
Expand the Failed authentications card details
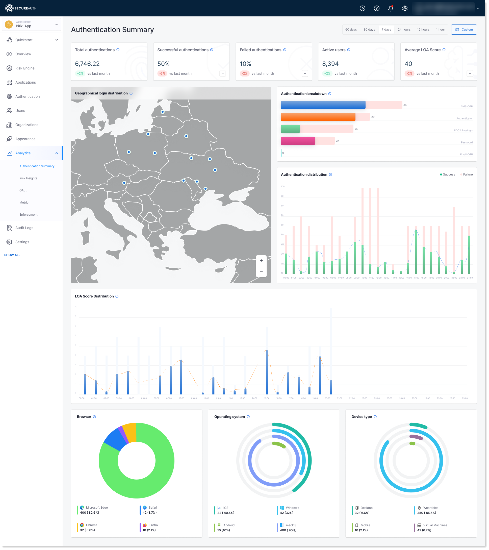(x=304, y=73)
